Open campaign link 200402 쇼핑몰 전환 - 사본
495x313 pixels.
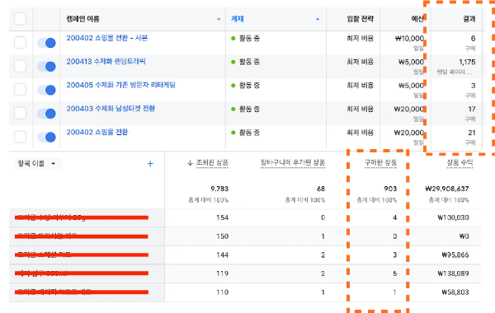point(107,38)
